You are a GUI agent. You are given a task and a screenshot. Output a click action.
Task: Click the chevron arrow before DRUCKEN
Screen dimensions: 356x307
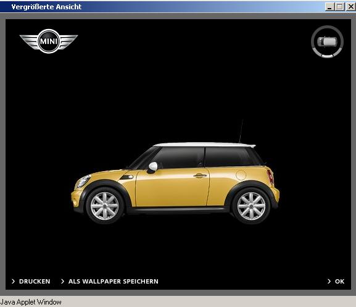point(13,281)
